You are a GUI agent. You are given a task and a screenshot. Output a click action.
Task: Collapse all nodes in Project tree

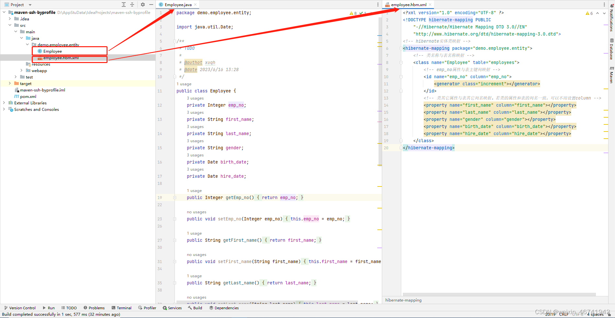132,4
